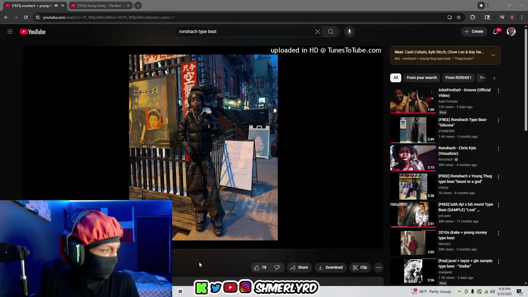This screenshot has width=528, height=297.
Task: Open the 2010s drake + young money title
Action: pyautogui.click(x=462, y=235)
